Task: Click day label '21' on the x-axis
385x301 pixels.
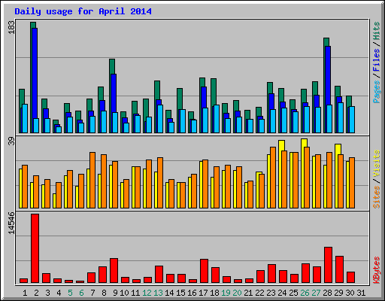Action: (x=248, y=293)
